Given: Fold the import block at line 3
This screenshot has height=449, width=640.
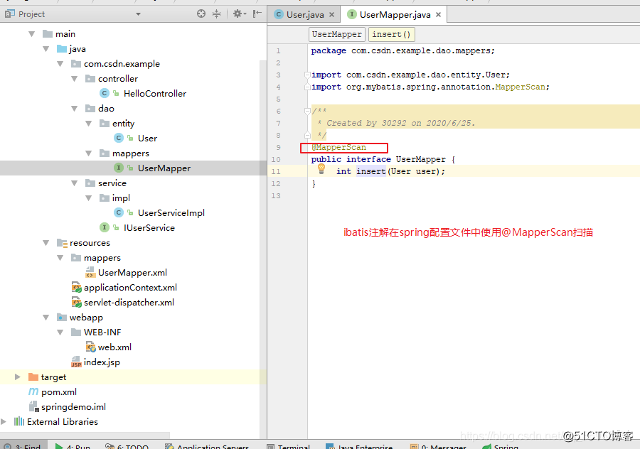Looking at the screenshot, I should [x=307, y=75].
